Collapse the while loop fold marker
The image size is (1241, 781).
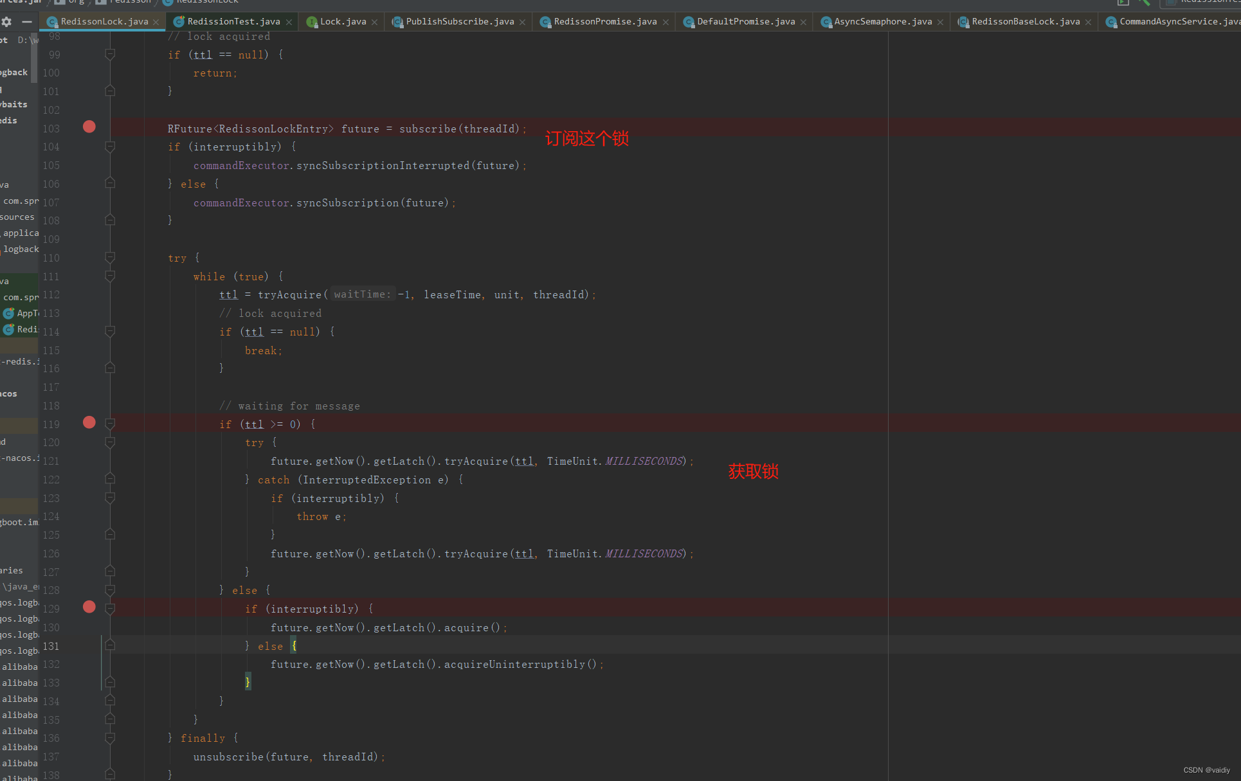(x=110, y=276)
